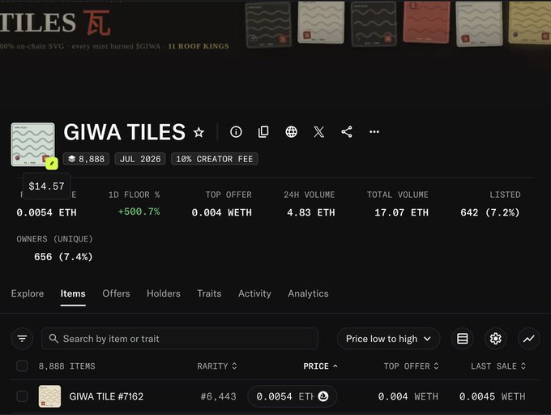Open the Holders tab
Image resolution: width=551 pixels, height=415 pixels.
point(164,293)
